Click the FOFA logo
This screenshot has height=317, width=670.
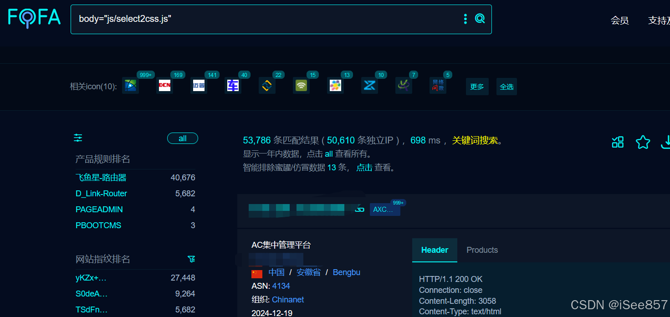tap(34, 18)
